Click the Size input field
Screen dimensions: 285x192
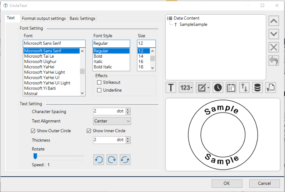pyautogui.click(x=146, y=44)
